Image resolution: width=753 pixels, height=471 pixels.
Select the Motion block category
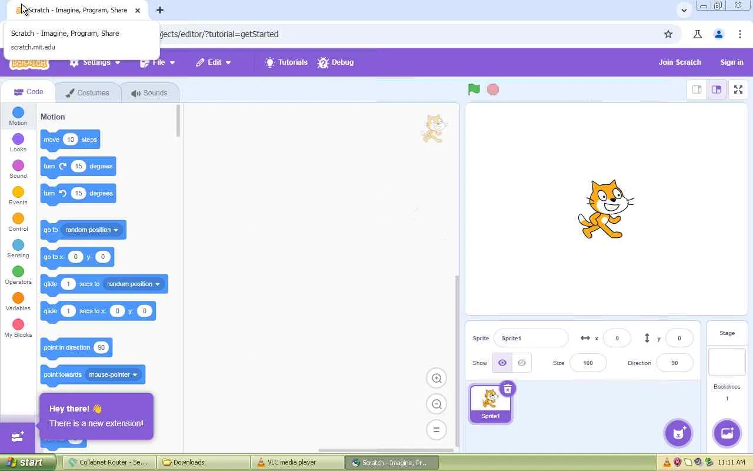pos(18,116)
